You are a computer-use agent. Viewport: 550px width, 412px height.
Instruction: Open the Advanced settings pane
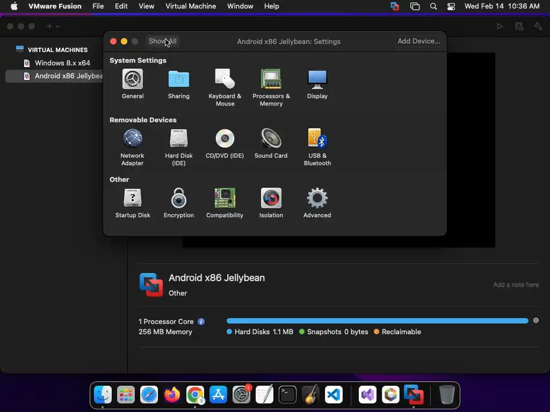317,203
